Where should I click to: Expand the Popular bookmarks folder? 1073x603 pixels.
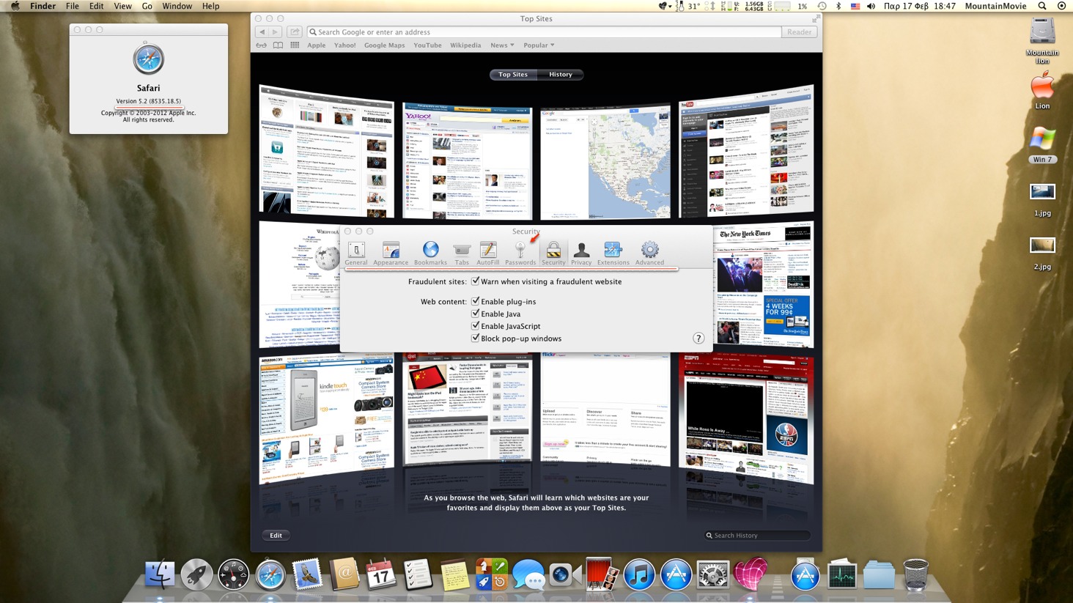(539, 45)
